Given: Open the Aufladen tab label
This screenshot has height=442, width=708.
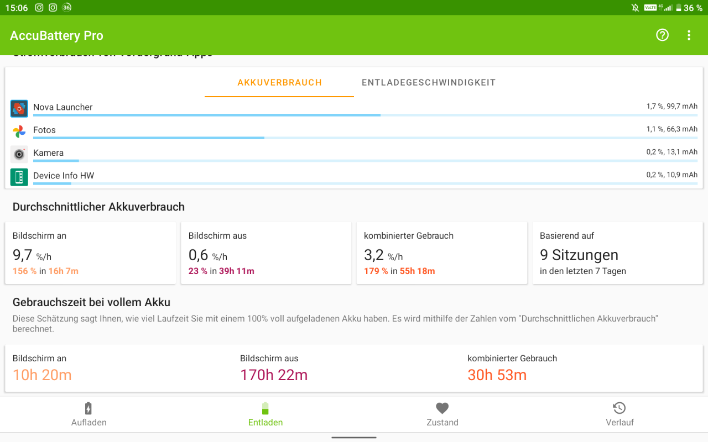Looking at the screenshot, I should click(88, 422).
